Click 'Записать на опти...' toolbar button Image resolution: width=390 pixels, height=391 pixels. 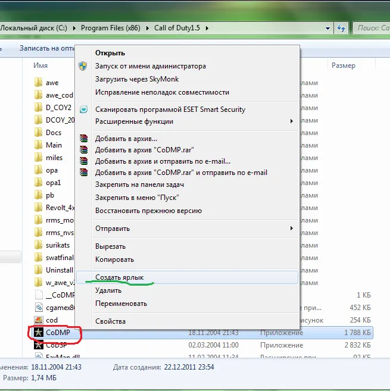[47, 48]
